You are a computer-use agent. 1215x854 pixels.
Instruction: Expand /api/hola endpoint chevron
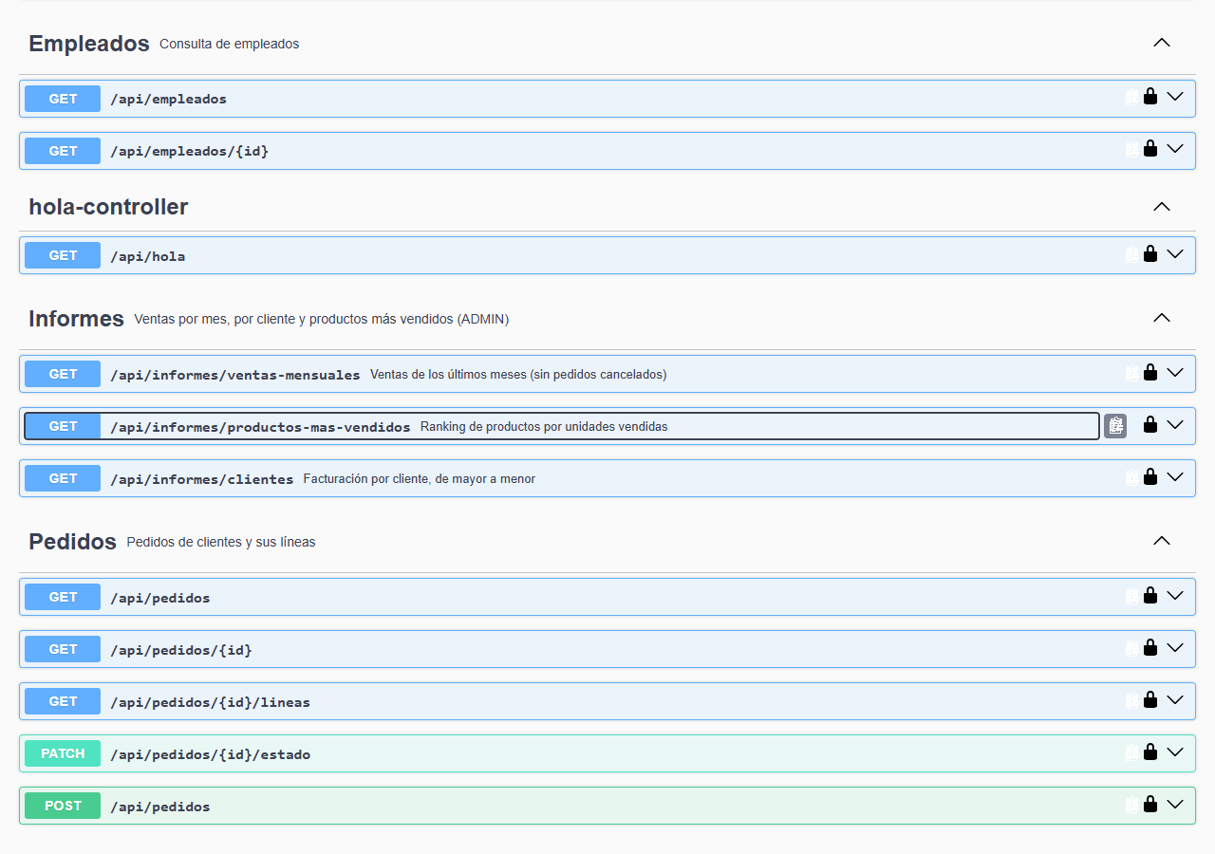tap(1175, 253)
